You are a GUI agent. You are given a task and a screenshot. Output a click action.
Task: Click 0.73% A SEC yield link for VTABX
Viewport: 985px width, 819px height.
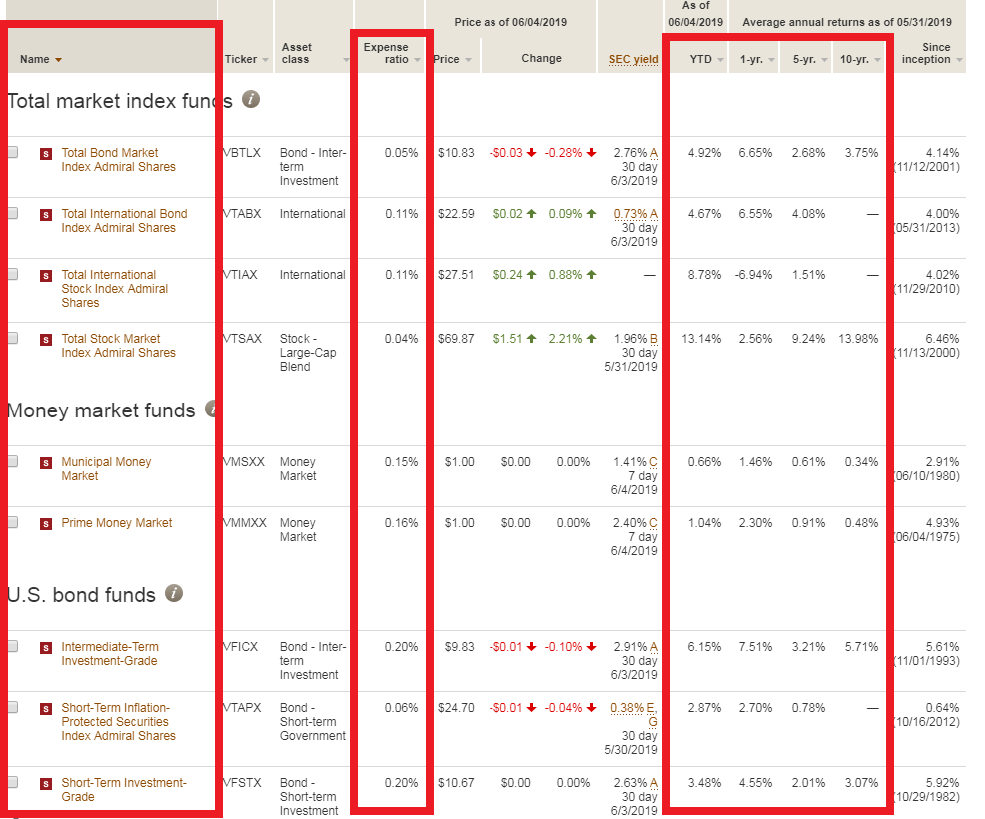635,214
